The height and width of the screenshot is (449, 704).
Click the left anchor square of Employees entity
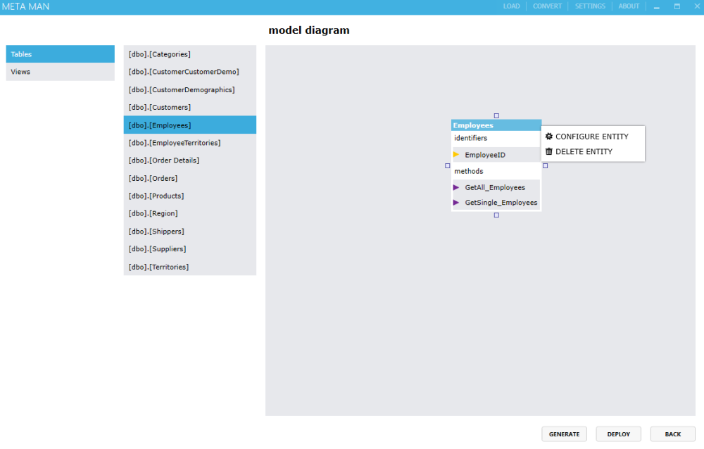point(447,165)
